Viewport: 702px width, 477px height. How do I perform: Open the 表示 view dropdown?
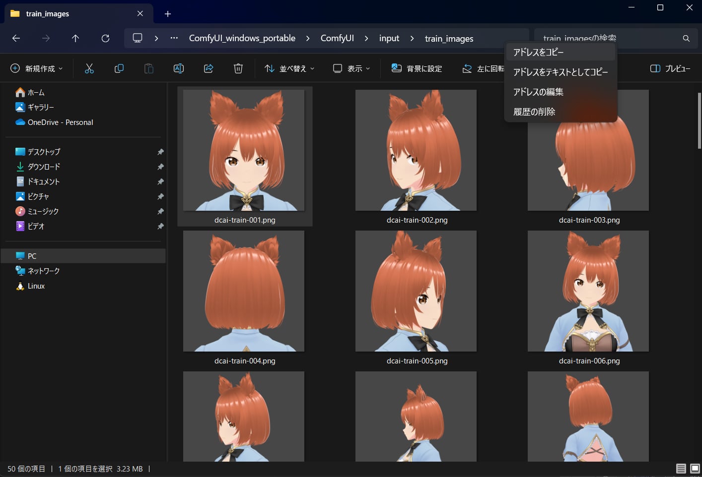click(x=351, y=68)
